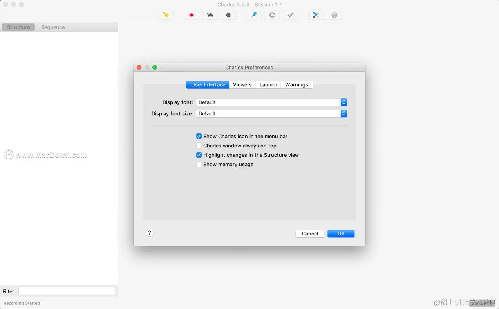Toggle the turtle throttling icon
499x309 pixels.
(x=210, y=15)
